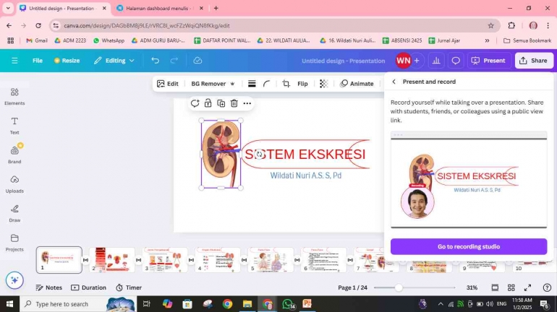Select page 4 thumbnail
Viewport: 557px width, 312px height.
[218, 260]
